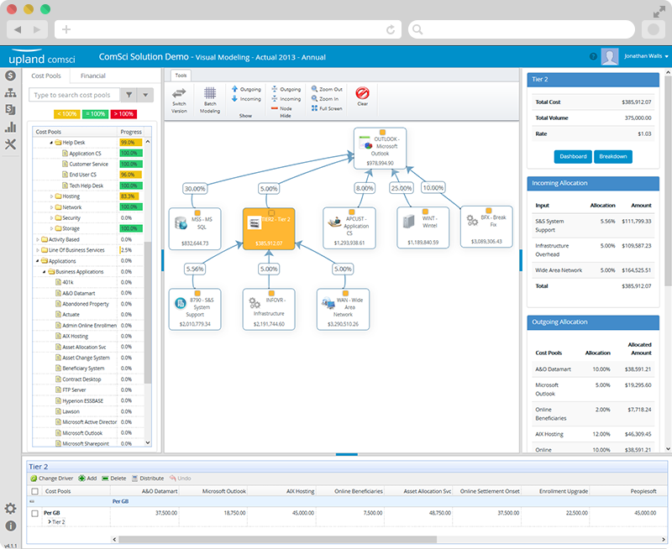The image size is (672, 549).
Task: Click the Dashboard button in Tier 2 panel
Action: point(575,156)
